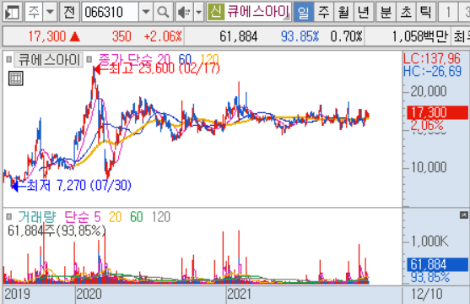Click the HC:-26.69 indicator

432,71
